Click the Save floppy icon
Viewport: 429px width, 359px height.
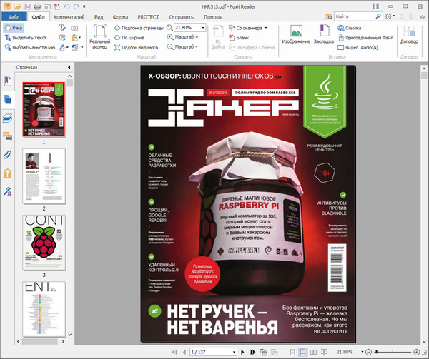click(x=27, y=6)
